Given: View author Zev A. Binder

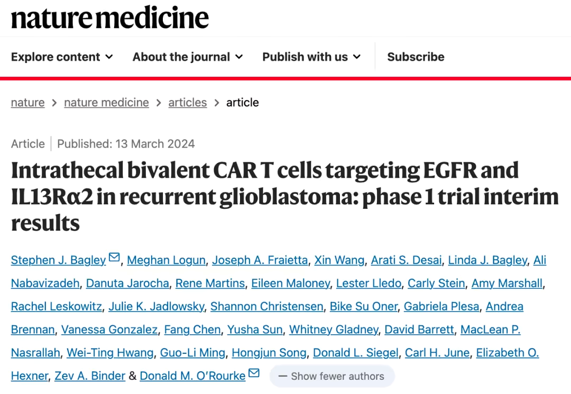Looking at the screenshot, I should pos(90,376).
